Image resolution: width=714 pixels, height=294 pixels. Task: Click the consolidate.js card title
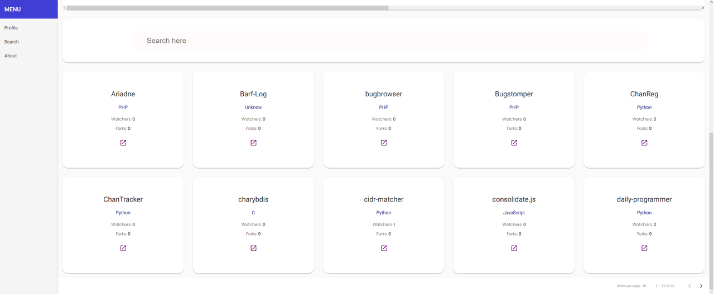click(514, 199)
